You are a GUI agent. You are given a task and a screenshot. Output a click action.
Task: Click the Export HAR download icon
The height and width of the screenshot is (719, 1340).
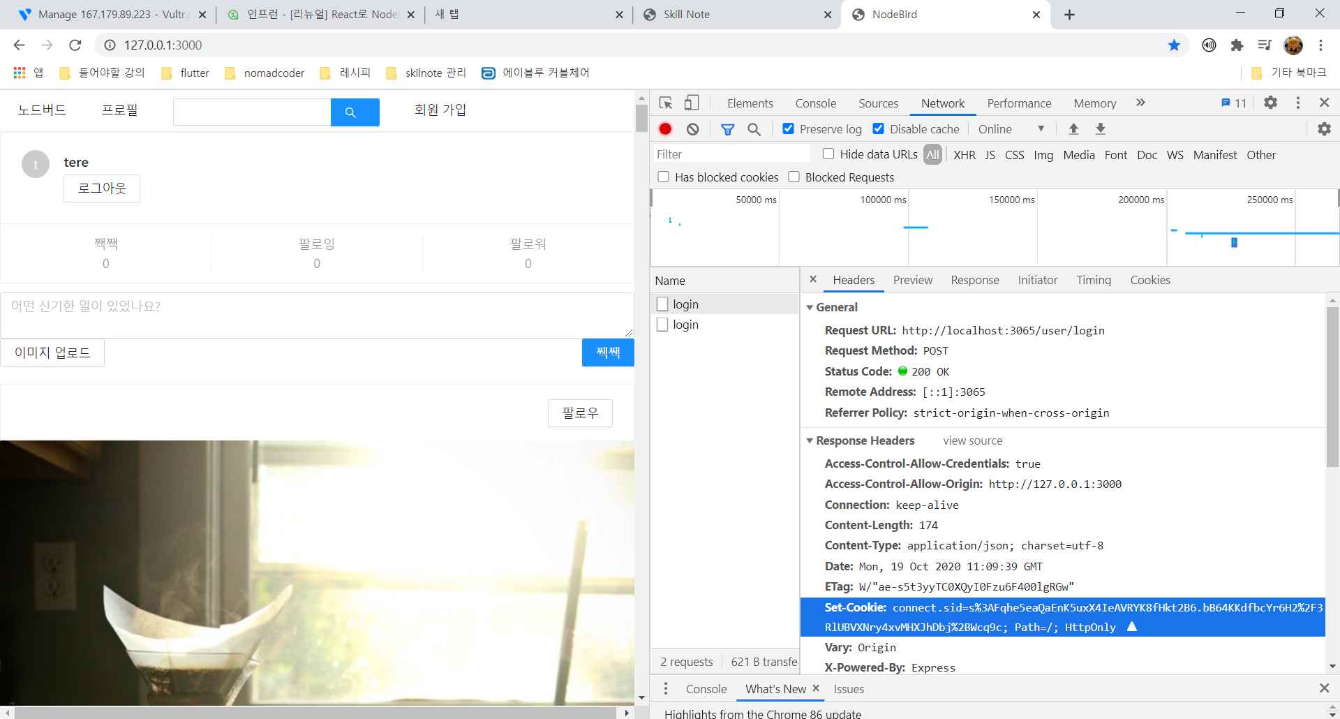(1101, 129)
